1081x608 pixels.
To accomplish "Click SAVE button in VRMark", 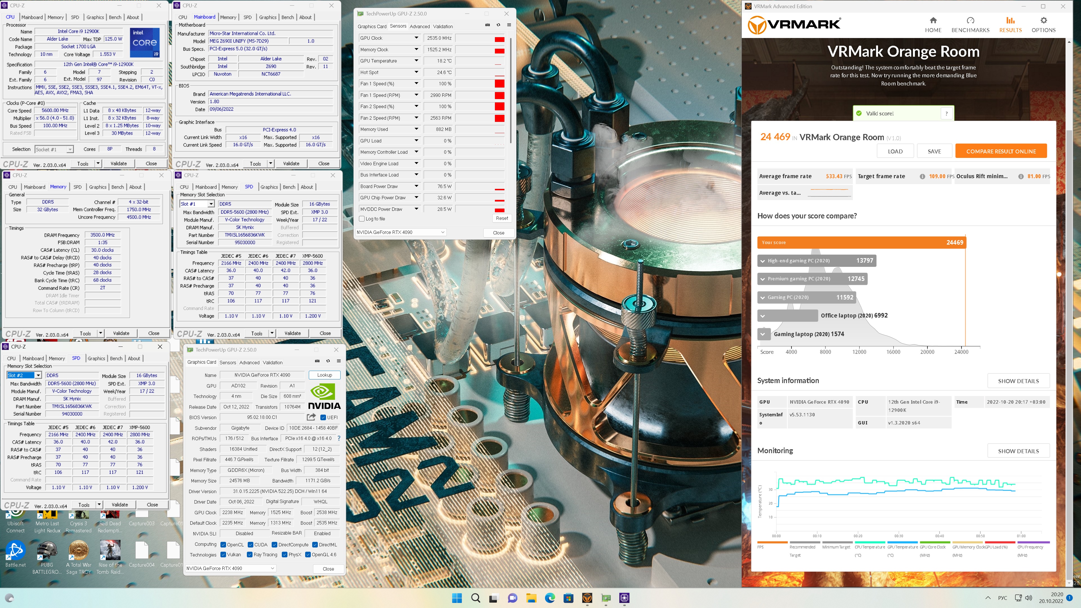I will click(x=934, y=151).
